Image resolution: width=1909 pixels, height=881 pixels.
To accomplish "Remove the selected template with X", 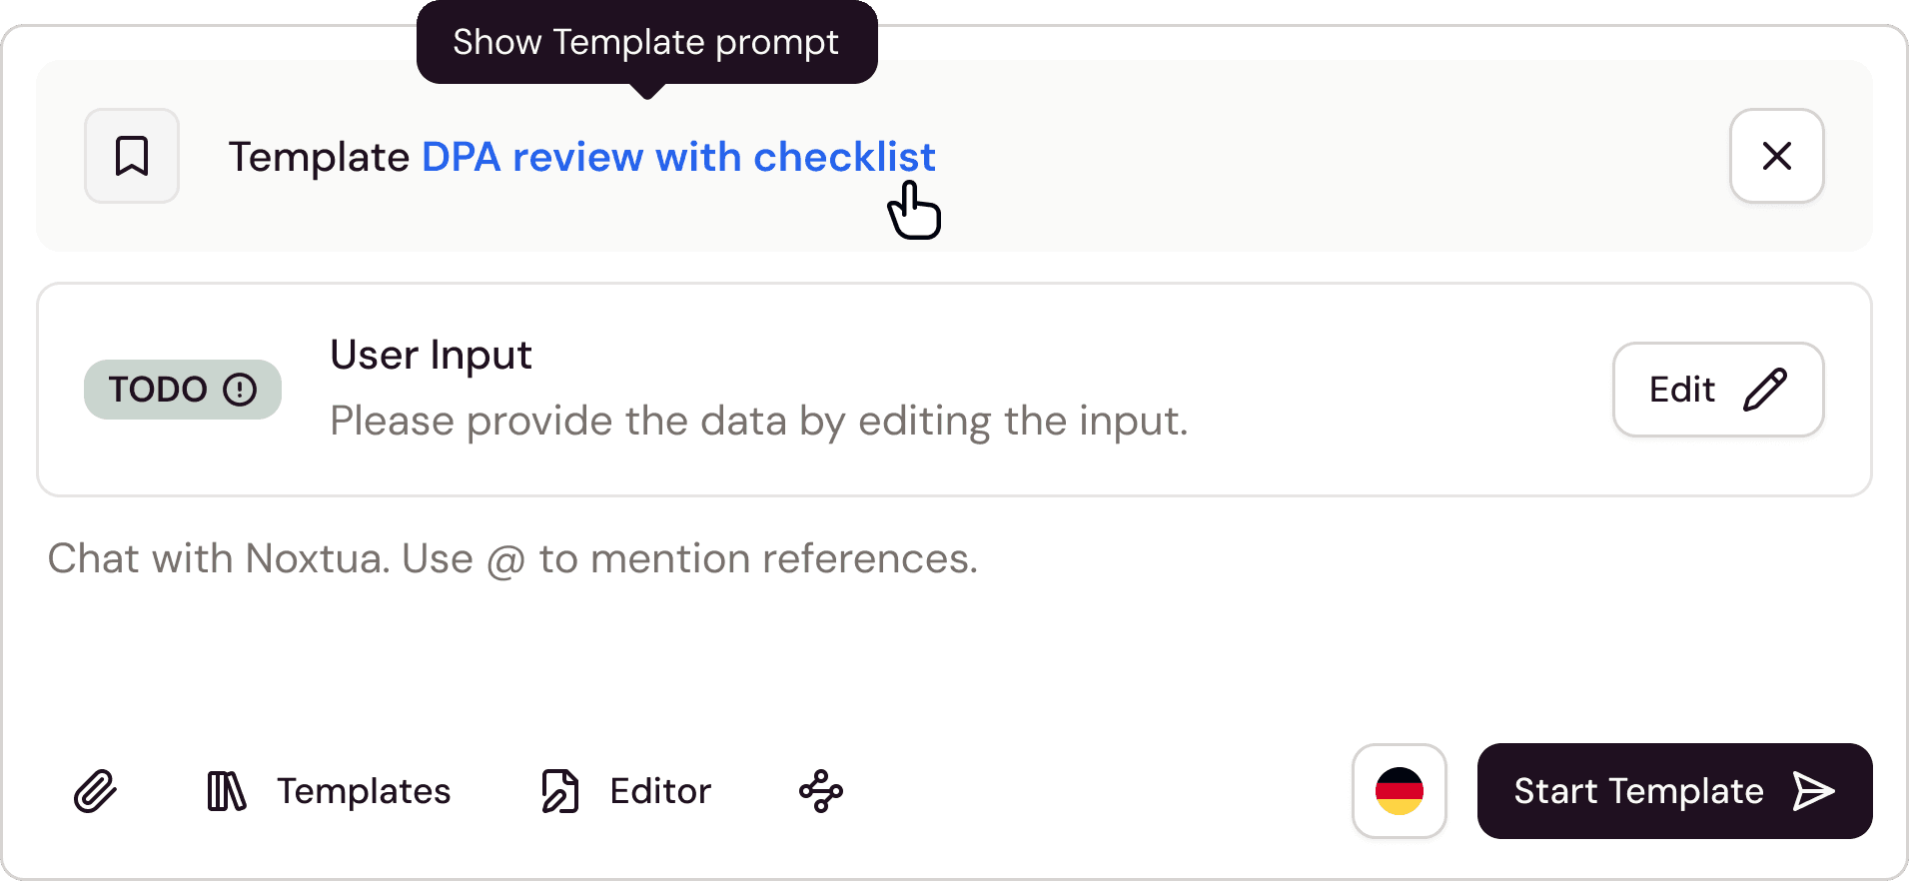I will point(1777,156).
